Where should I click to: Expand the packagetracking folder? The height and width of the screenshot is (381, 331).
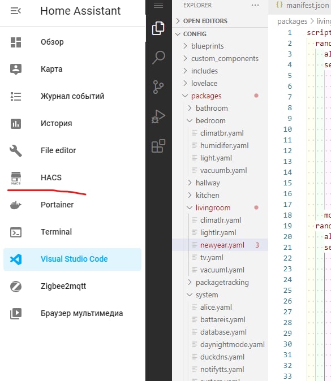pyautogui.click(x=190, y=282)
